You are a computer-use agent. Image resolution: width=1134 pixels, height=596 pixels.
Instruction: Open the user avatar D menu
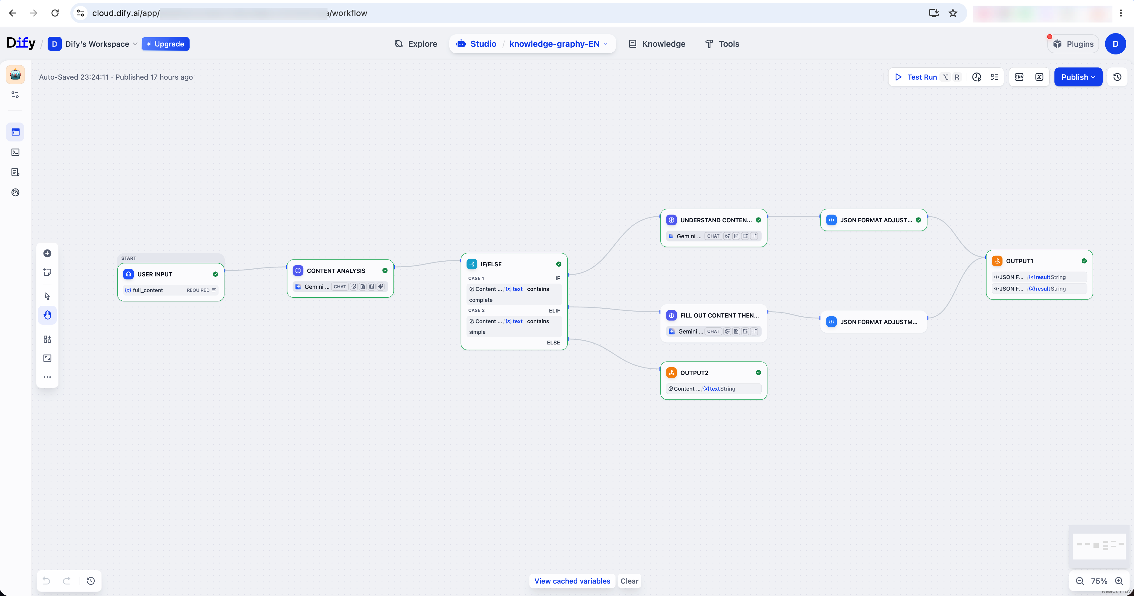[x=1115, y=44]
